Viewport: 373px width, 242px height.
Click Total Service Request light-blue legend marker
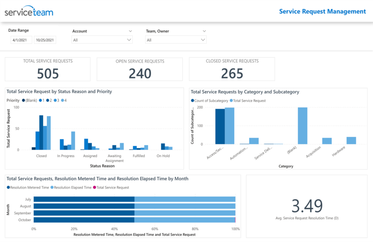(231, 101)
